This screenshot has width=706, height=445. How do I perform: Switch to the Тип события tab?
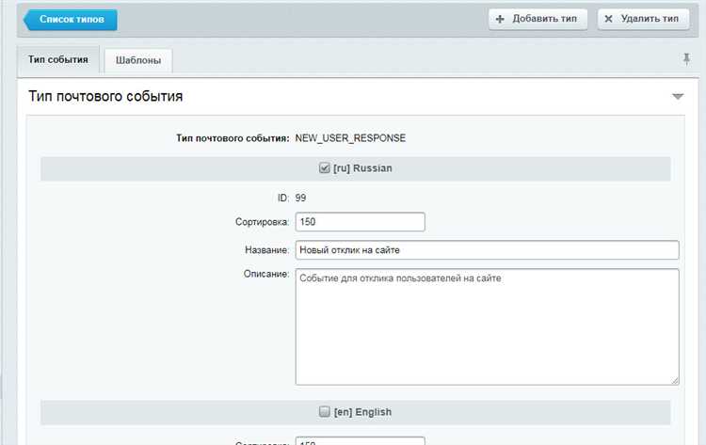pos(58,60)
